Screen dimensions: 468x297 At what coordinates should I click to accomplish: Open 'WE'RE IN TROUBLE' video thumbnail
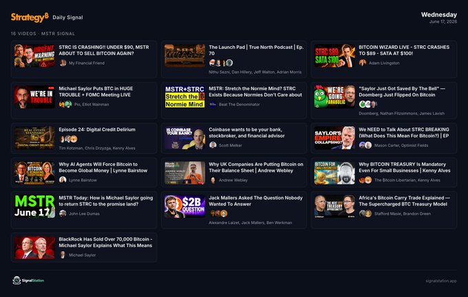click(x=34, y=97)
